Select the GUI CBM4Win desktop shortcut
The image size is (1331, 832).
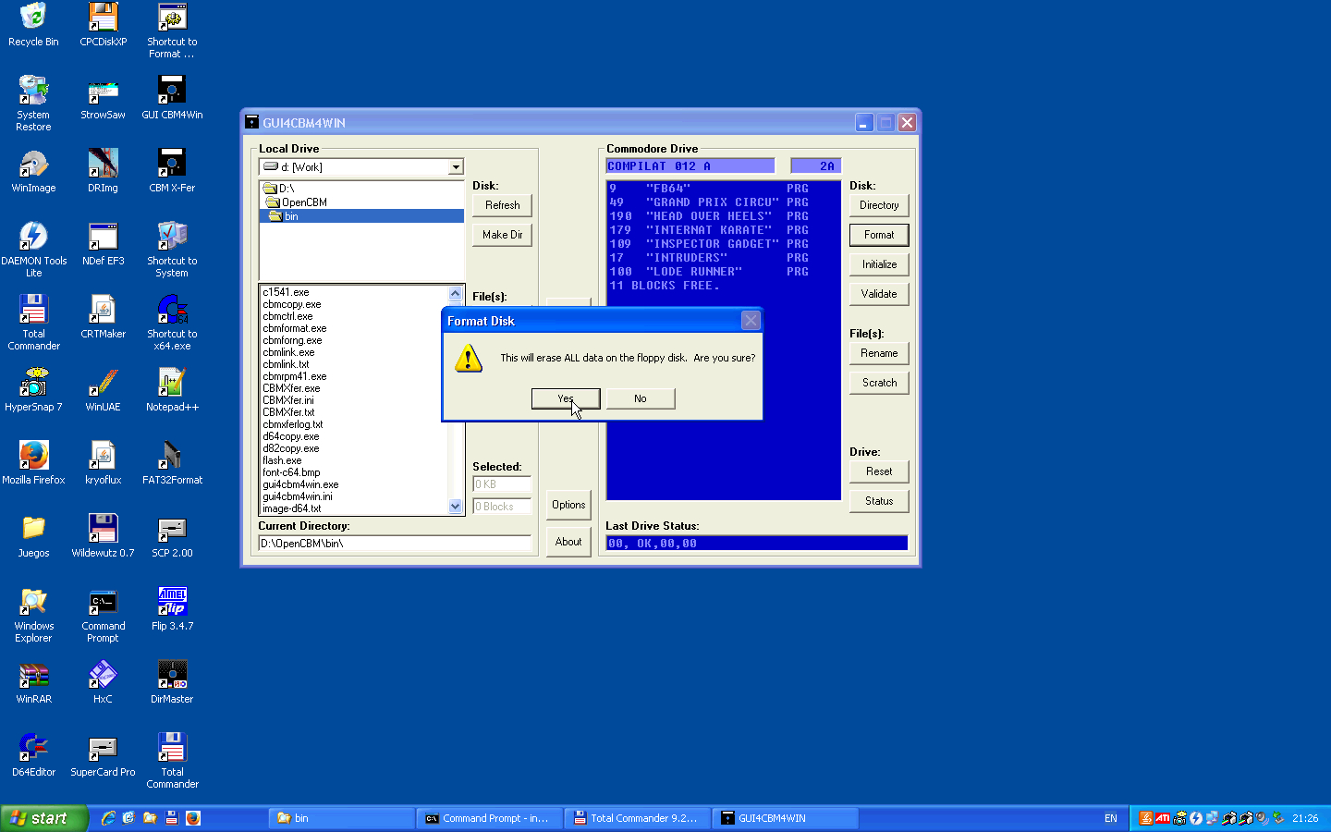(x=172, y=98)
